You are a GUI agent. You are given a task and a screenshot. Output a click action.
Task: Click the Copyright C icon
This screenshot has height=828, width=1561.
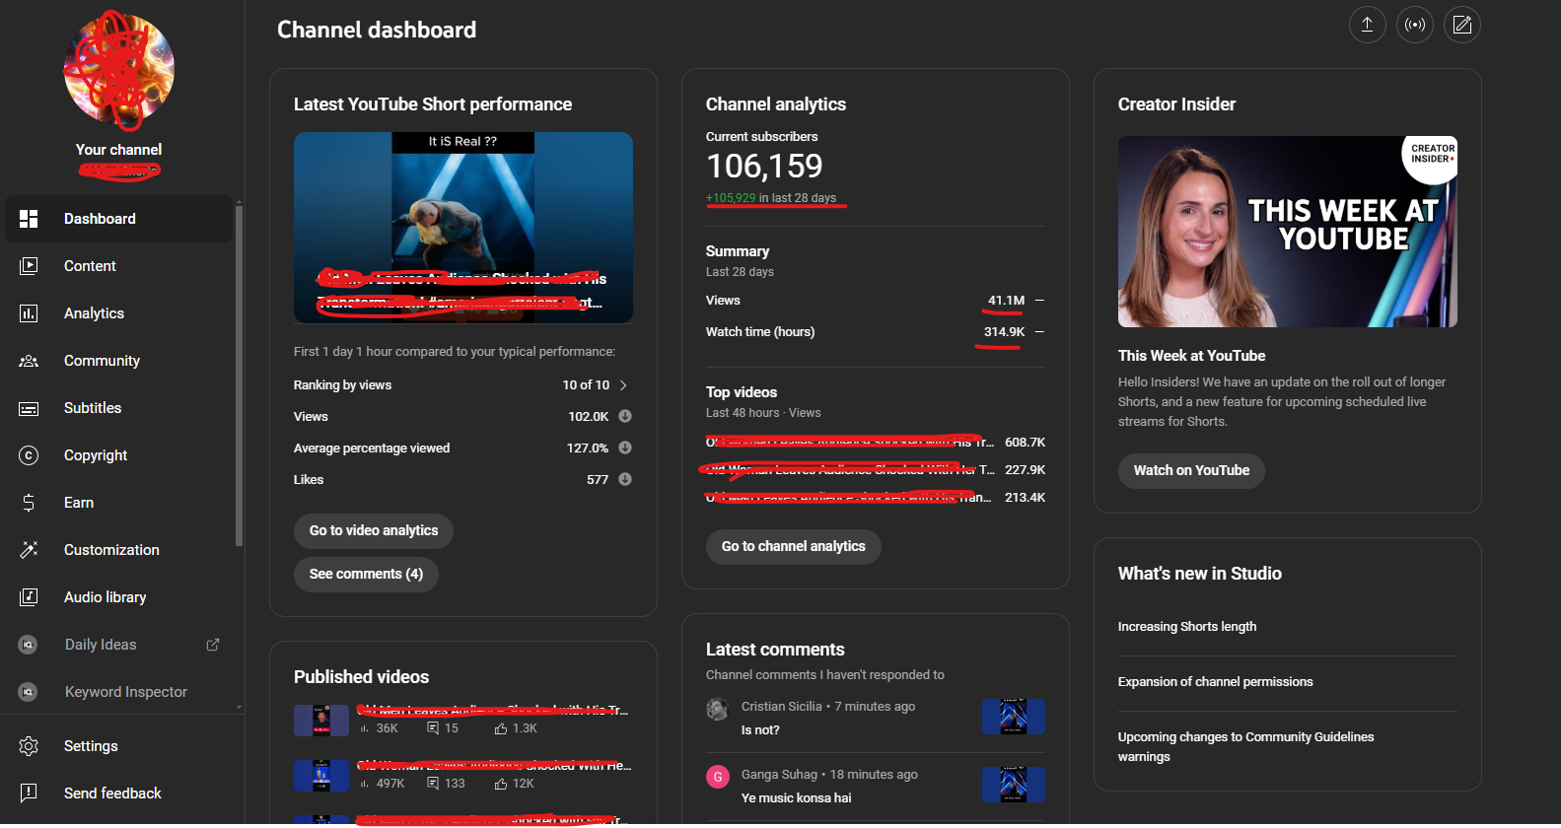(29, 455)
